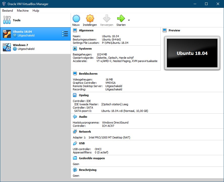Click the Preview panel heading
This screenshot has width=224, height=182.
tap(174, 30)
